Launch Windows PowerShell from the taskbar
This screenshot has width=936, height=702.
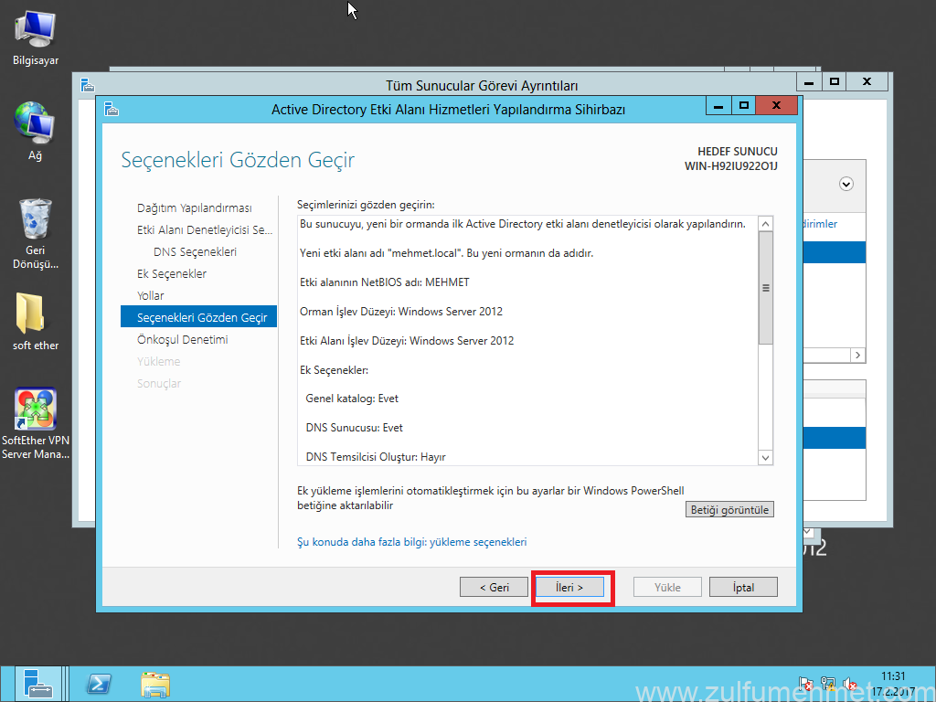coord(99,684)
